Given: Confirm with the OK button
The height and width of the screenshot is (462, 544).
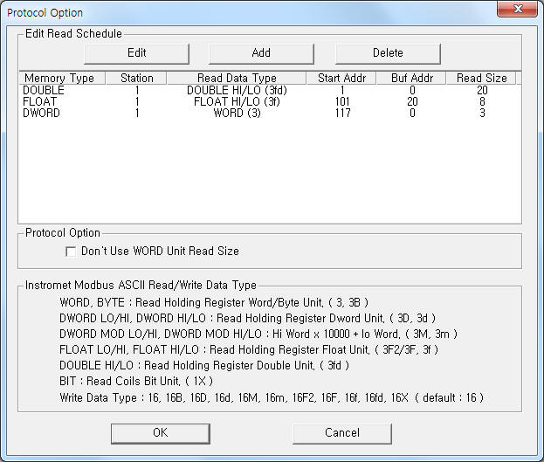Looking at the screenshot, I should [x=161, y=433].
